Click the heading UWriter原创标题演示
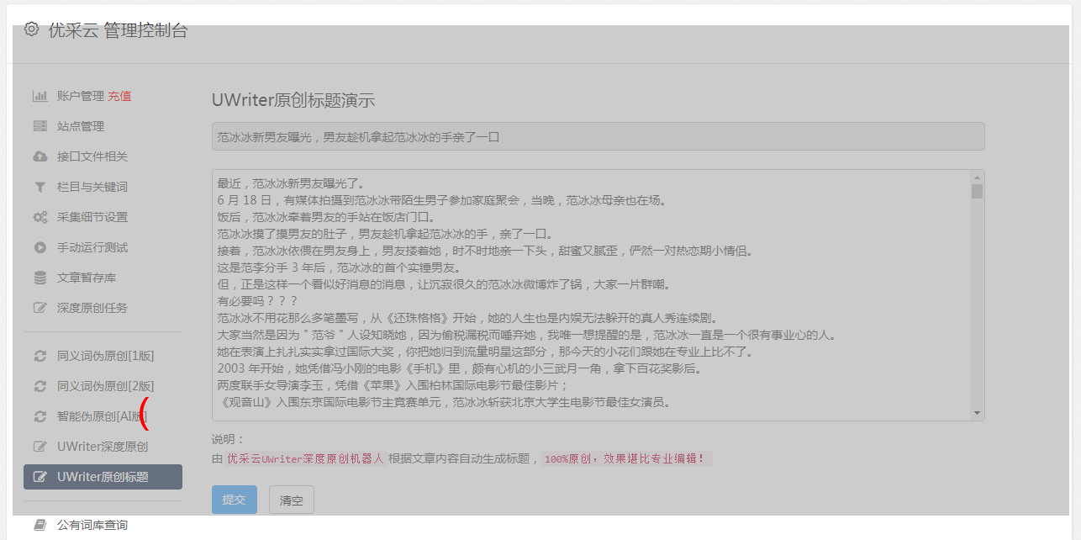 [293, 100]
